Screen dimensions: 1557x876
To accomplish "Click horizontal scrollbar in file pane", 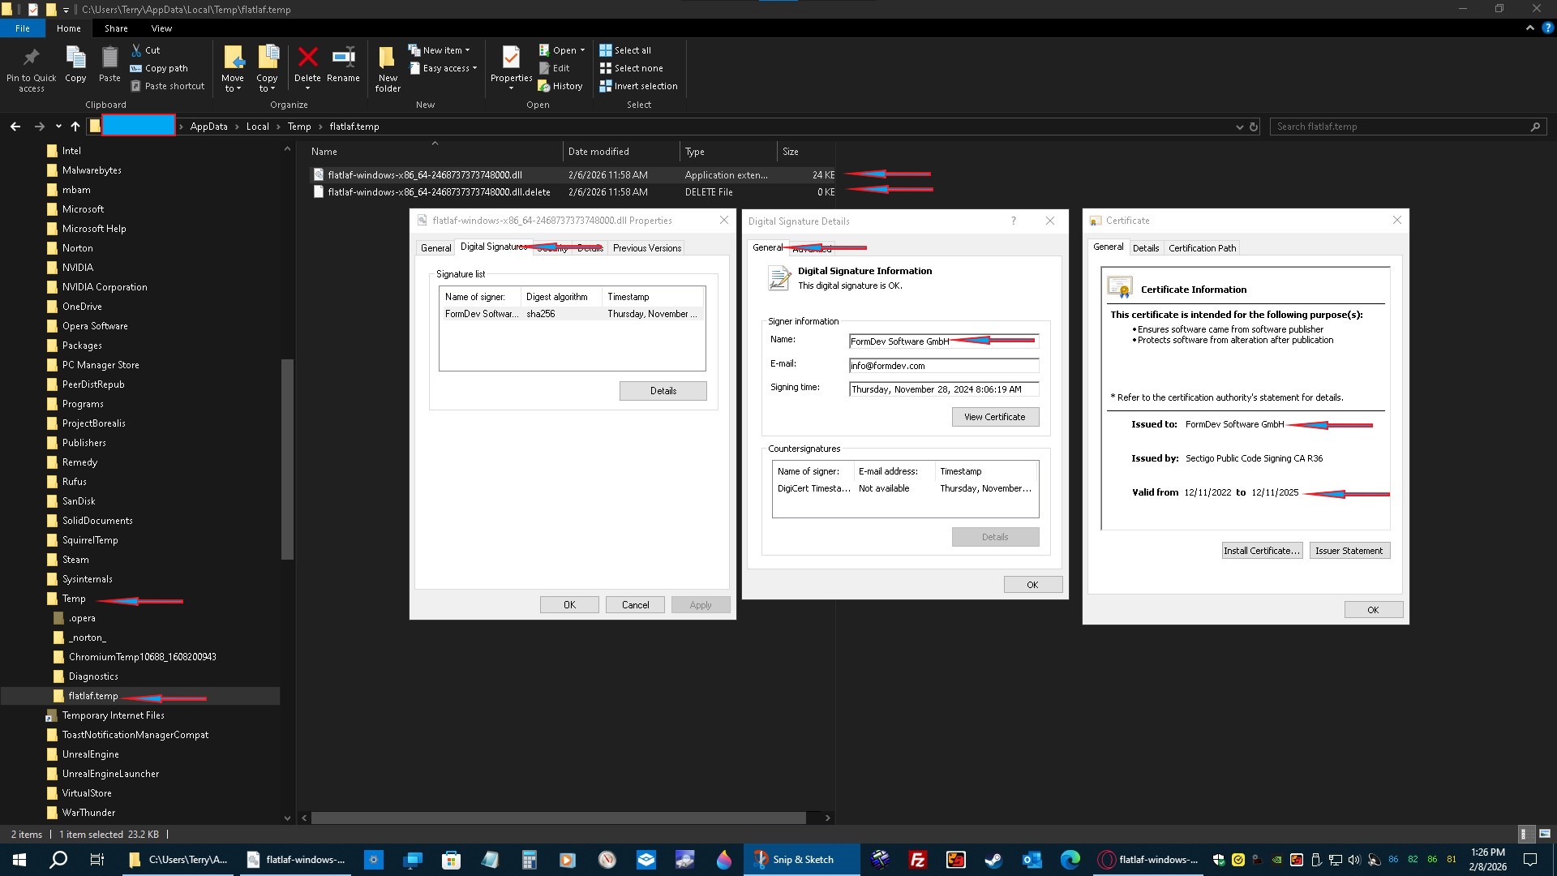I will pos(558,818).
